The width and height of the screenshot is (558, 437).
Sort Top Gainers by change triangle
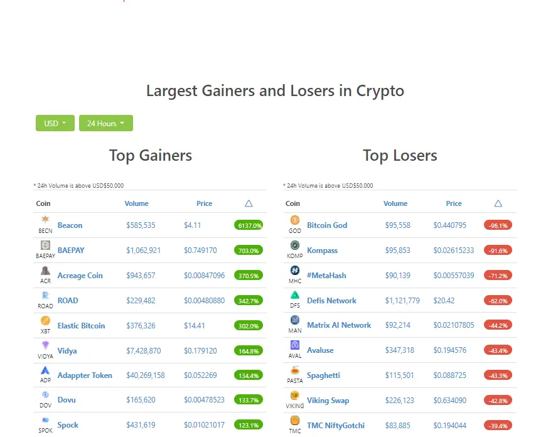point(249,203)
